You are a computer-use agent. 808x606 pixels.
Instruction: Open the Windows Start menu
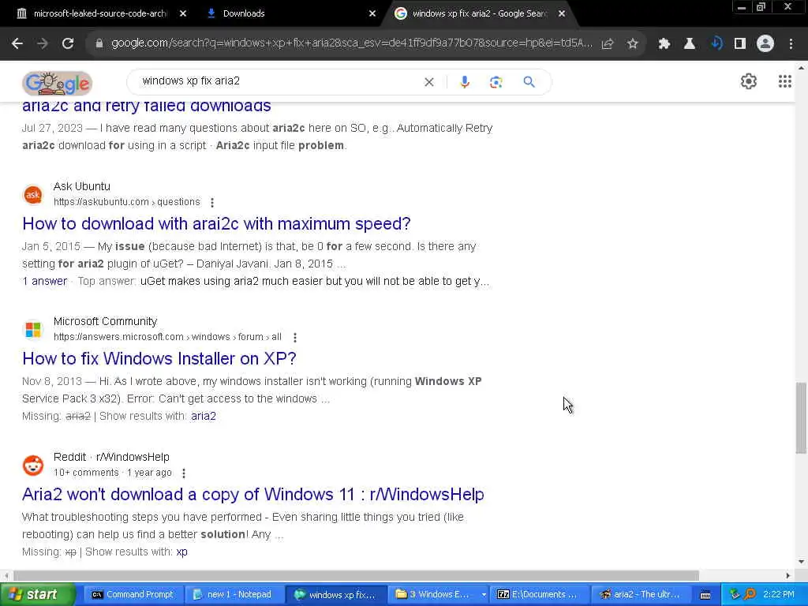[38, 595]
